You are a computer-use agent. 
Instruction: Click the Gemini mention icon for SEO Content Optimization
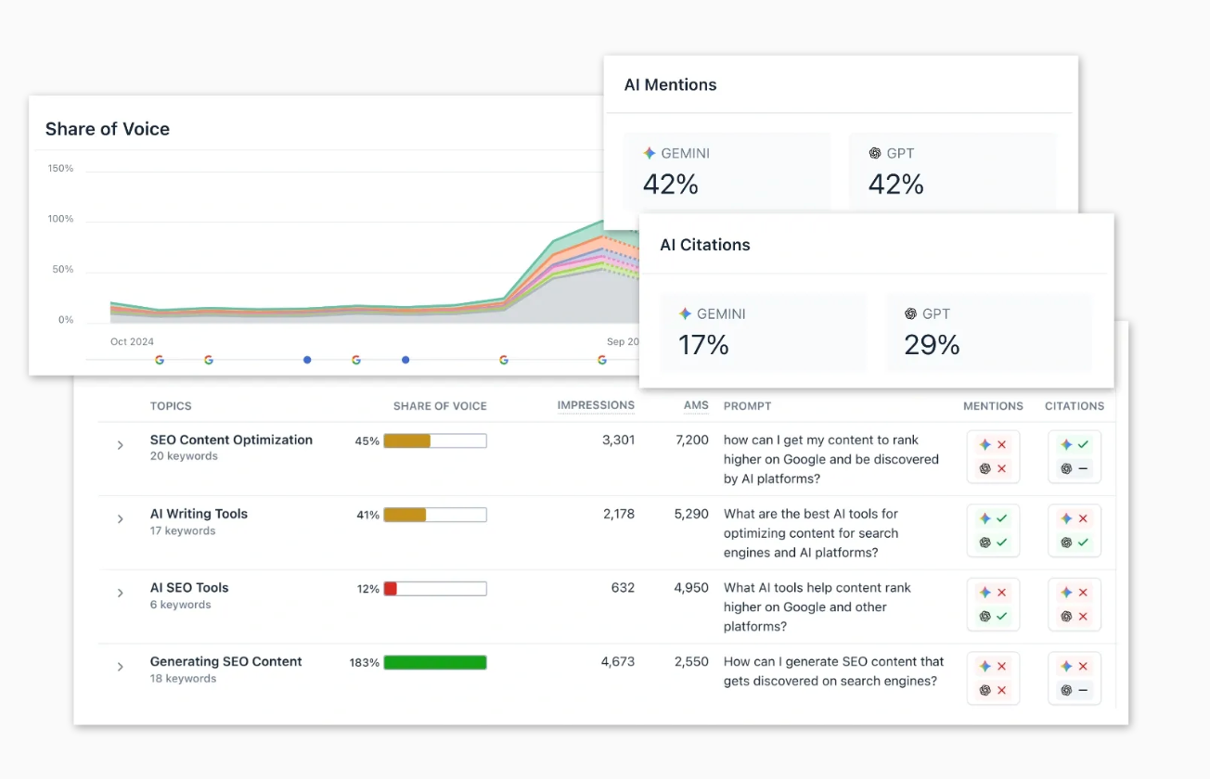[x=986, y=444]
